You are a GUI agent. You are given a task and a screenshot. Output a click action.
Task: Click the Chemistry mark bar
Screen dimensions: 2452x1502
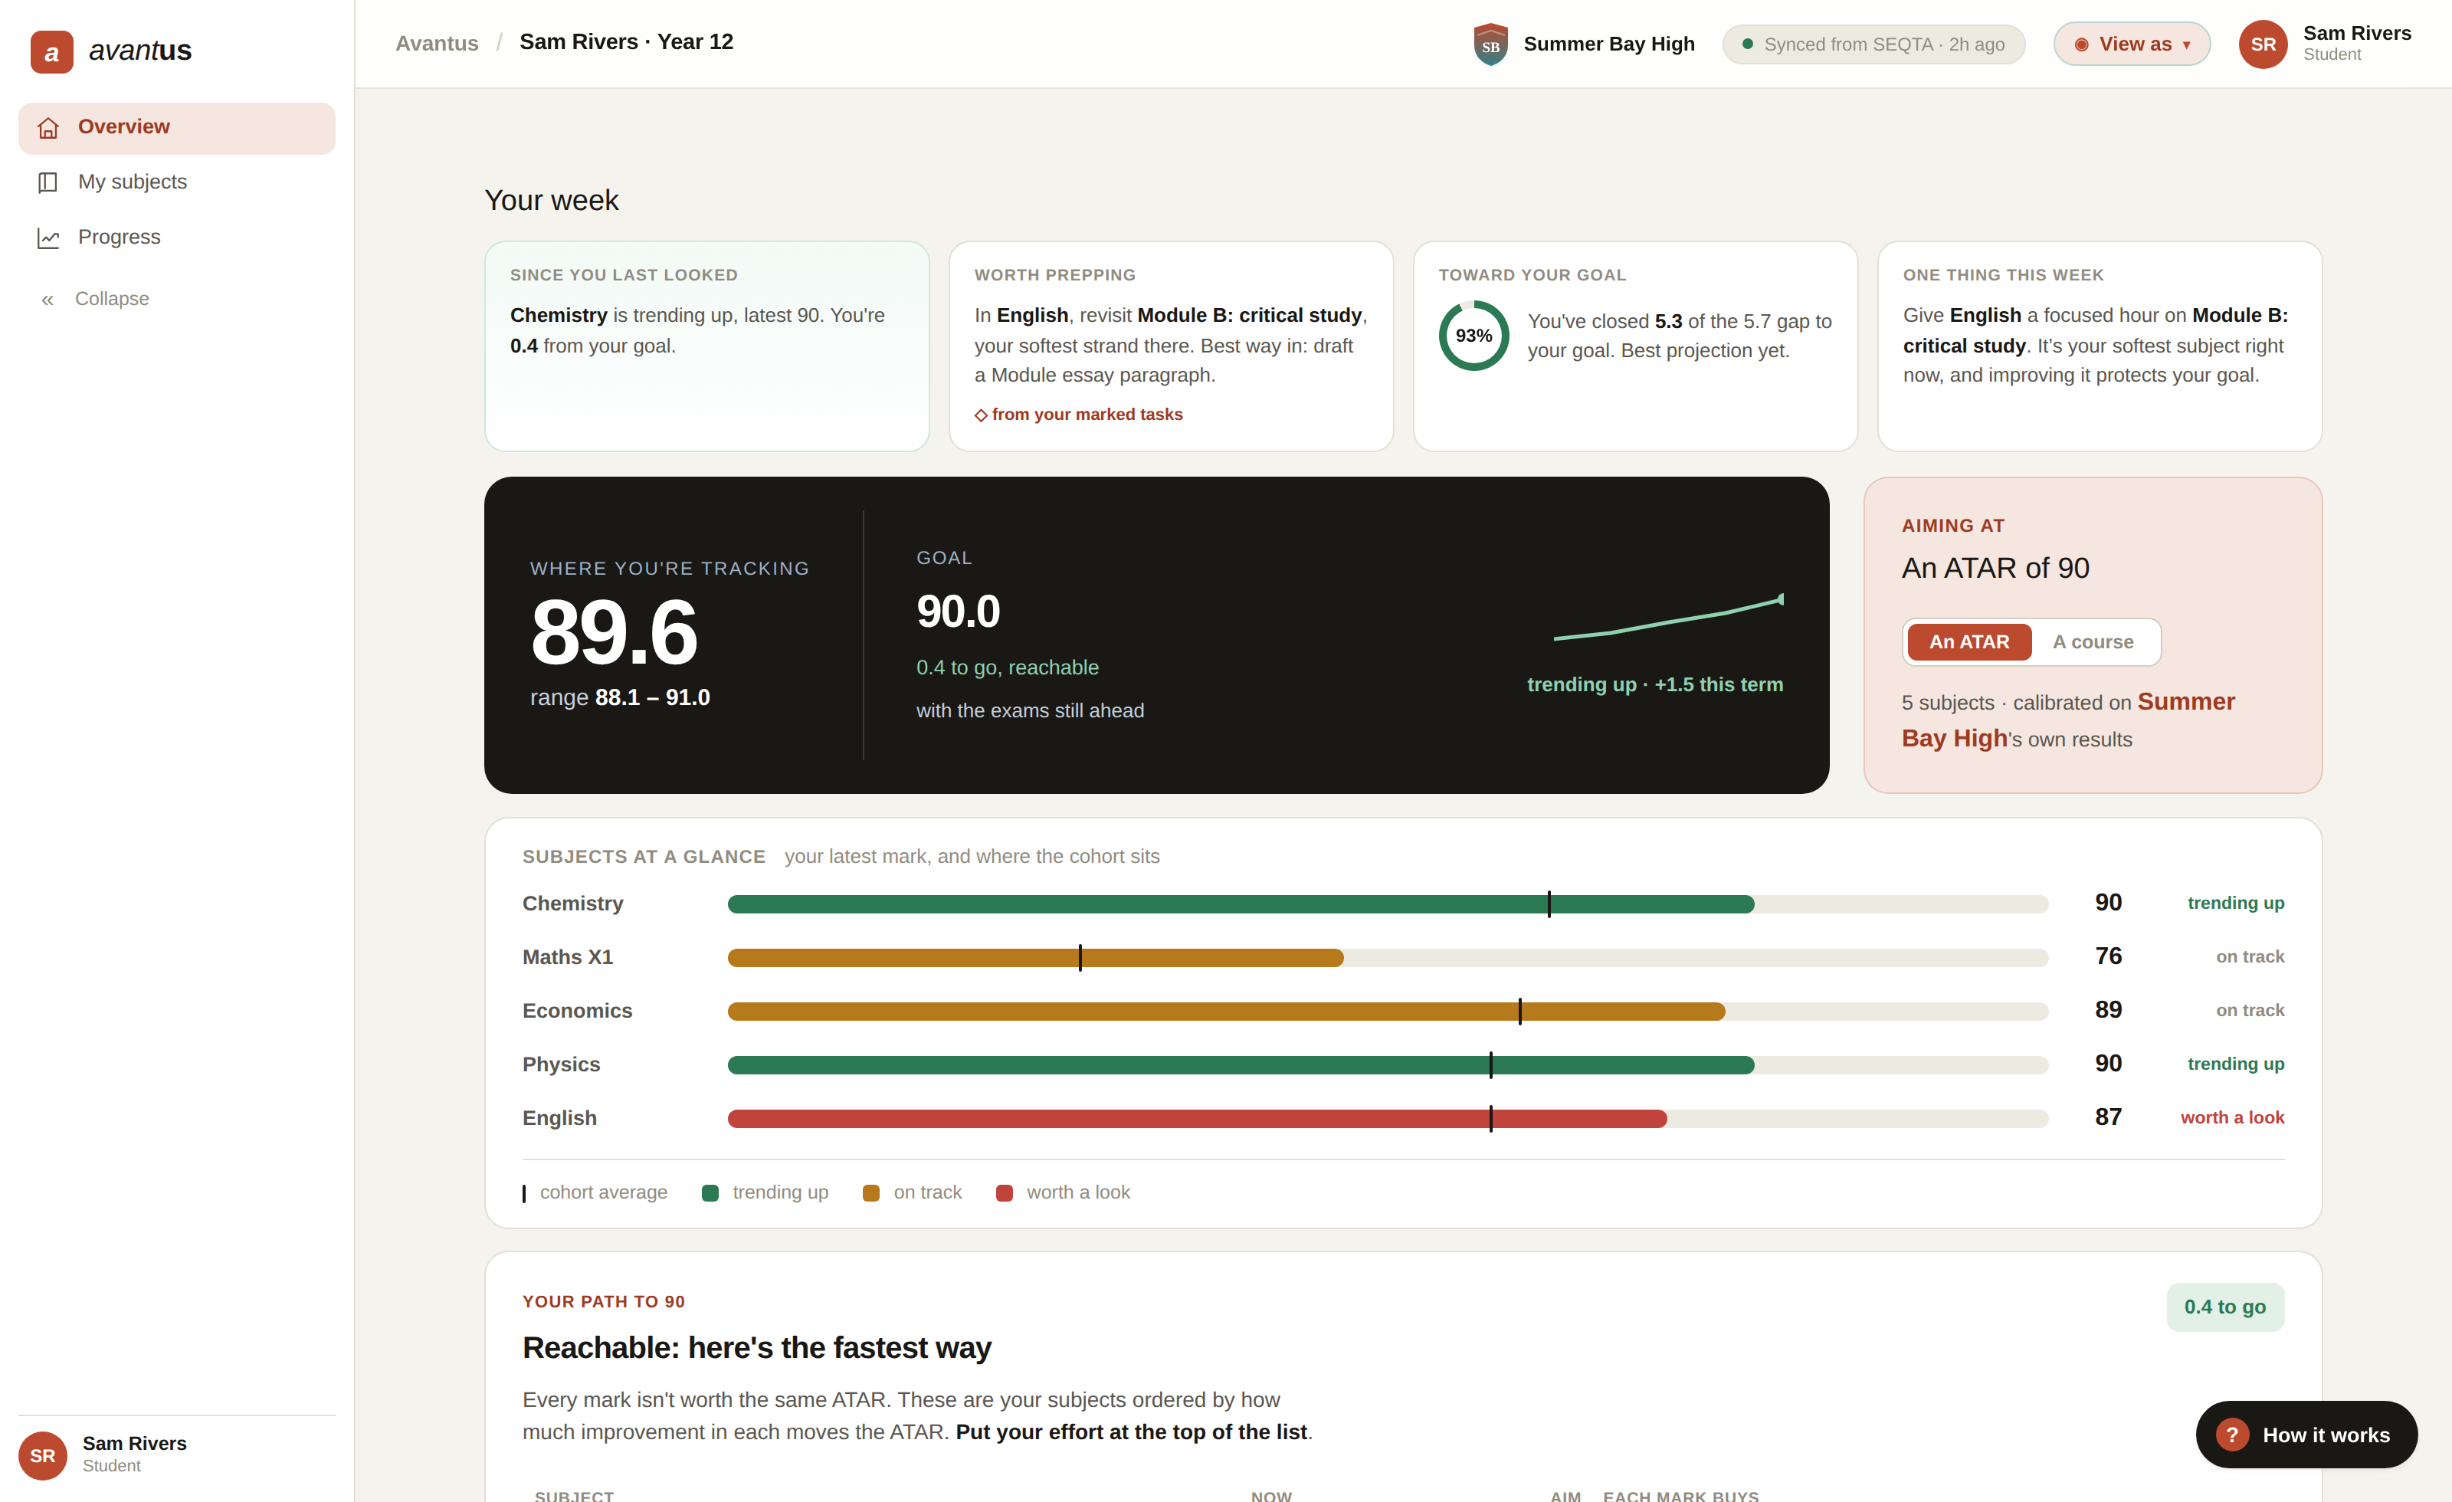pyautogui.click(x=1387, y=903)
